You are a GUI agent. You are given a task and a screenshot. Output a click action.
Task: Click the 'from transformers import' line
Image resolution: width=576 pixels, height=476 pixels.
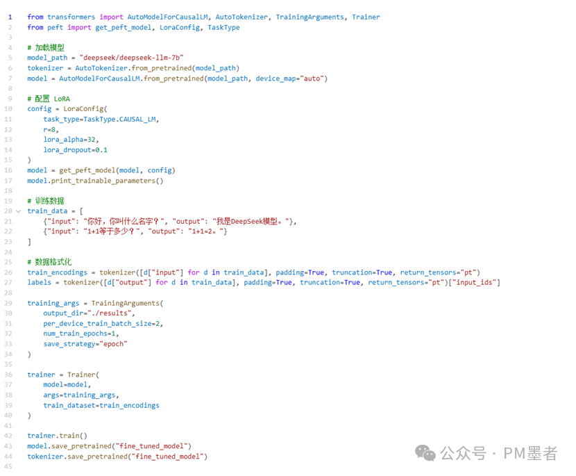[x=203, y=17]
